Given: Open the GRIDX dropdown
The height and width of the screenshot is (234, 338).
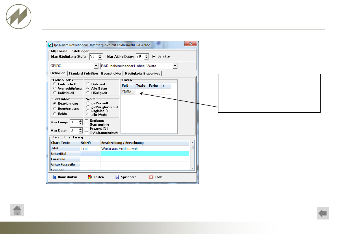Looking at the screenshot, I should (x=96, y=66).
